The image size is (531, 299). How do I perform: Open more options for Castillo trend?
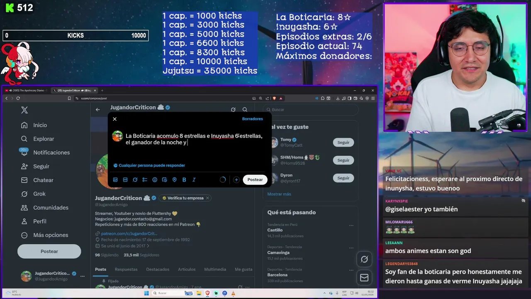tap(351, 225)
